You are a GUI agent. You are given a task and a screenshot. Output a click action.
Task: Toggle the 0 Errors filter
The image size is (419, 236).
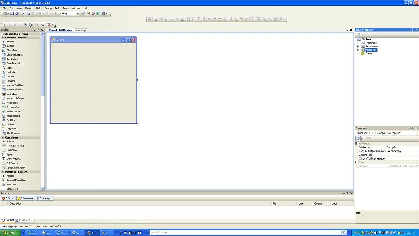(x=8, y=198)
